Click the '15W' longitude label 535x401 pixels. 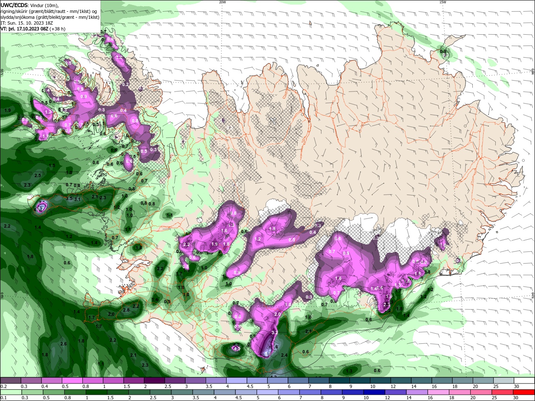point(443,2)
